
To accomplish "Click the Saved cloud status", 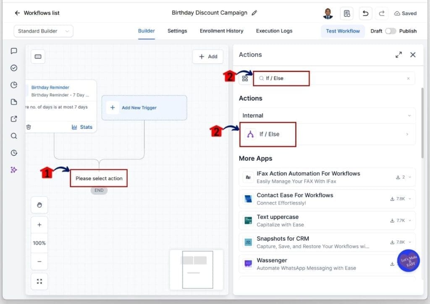I will (x=405, y=13).
